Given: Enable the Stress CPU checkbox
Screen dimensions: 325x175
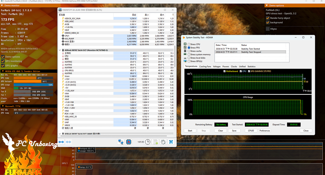Looking at the screenshot, I should [x=189, y=44].
